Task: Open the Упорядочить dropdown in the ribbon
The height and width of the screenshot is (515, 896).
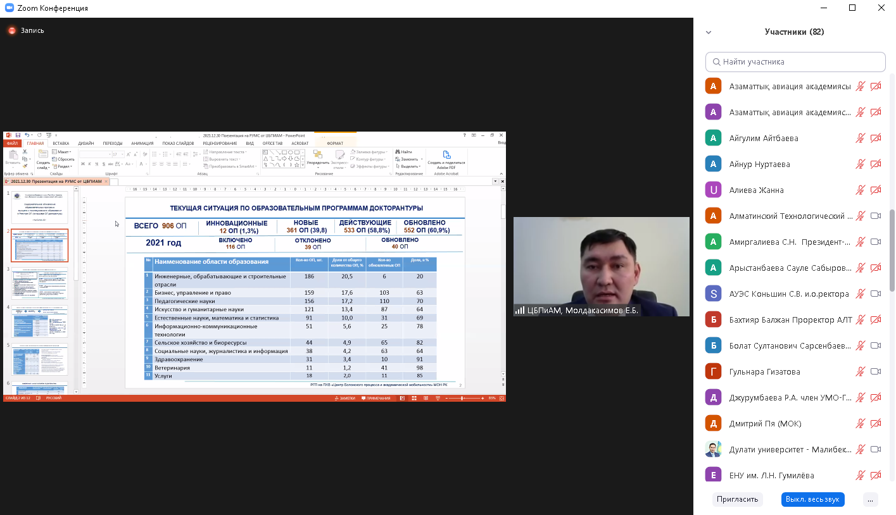Action: pyautogui.click(x=318, y=163)
